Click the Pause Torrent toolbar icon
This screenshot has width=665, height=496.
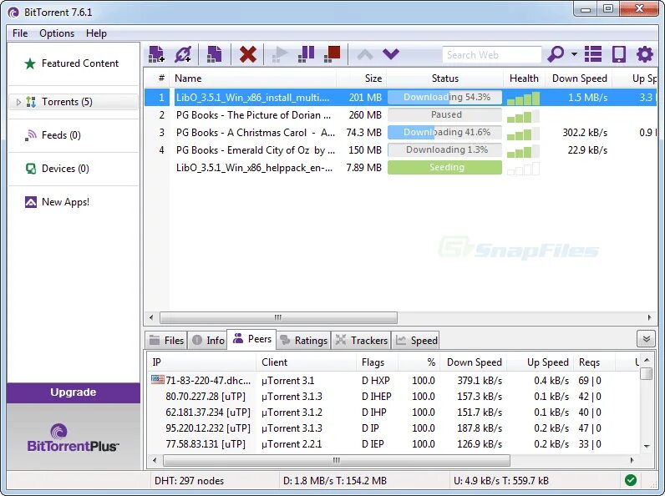tap(306, 54)
